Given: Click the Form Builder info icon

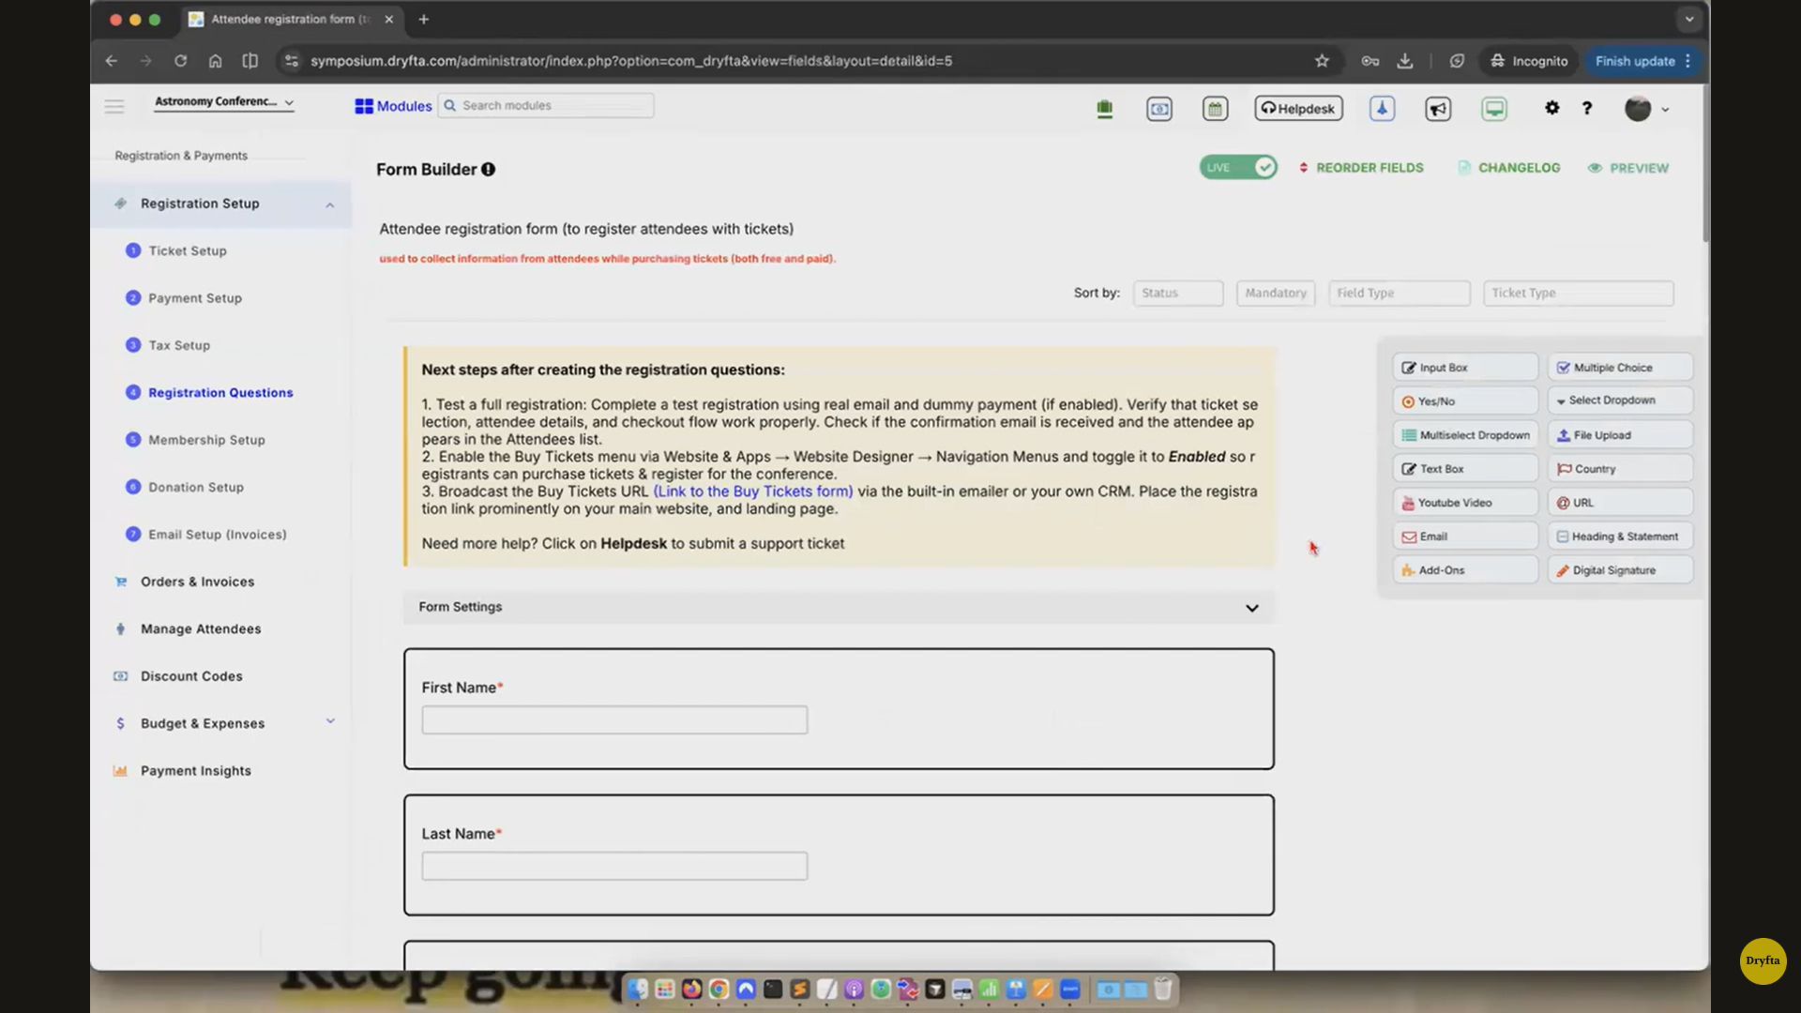Looking at the screenshot, I should (489, 170).
